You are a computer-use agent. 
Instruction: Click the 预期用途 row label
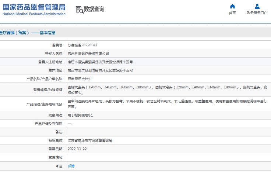tap(55, 115)
